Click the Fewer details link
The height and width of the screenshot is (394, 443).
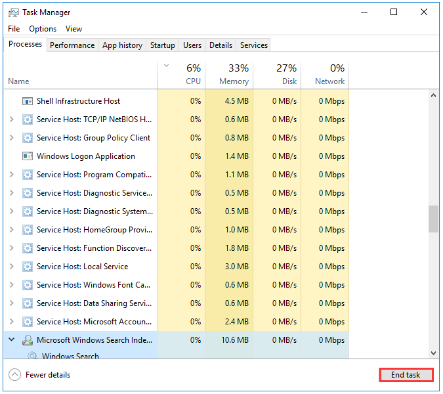[x=48, y=375]
